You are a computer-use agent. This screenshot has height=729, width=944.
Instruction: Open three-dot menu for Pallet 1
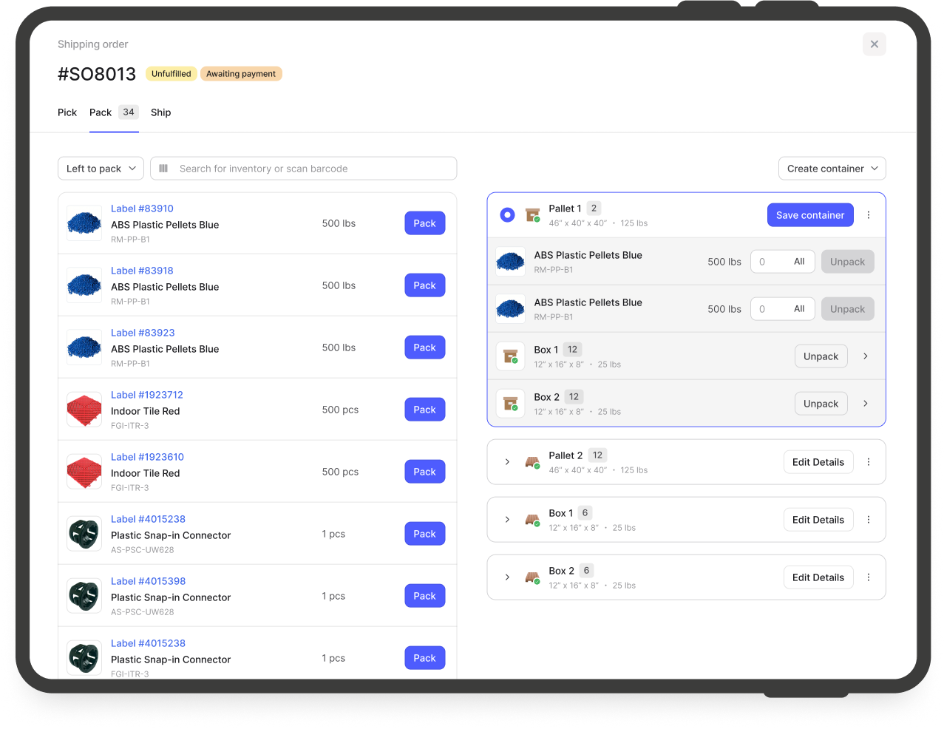[x=869, y=215]
